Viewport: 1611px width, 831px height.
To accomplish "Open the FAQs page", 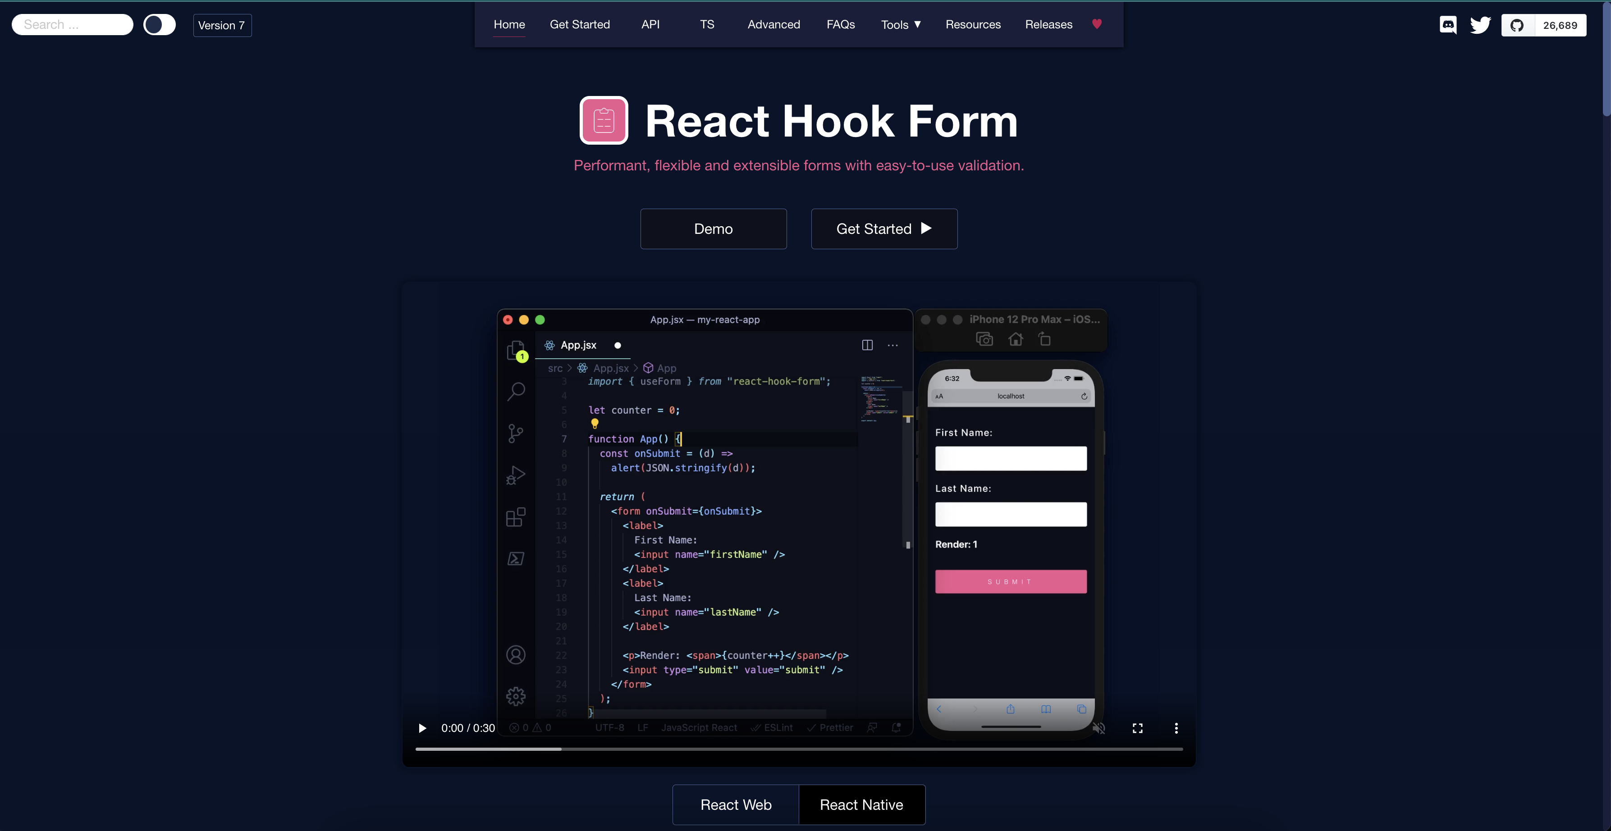I will [x=841, y=24].
